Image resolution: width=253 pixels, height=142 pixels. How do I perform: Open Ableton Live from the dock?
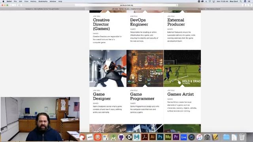[x=183, y=137]
